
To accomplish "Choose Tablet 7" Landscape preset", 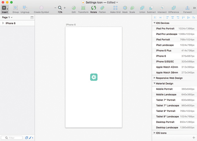I will coord(175,106).
